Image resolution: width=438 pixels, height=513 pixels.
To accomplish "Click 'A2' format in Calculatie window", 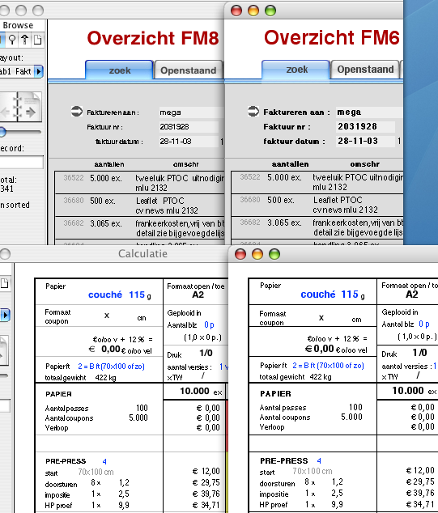I will tap(198, 295).
